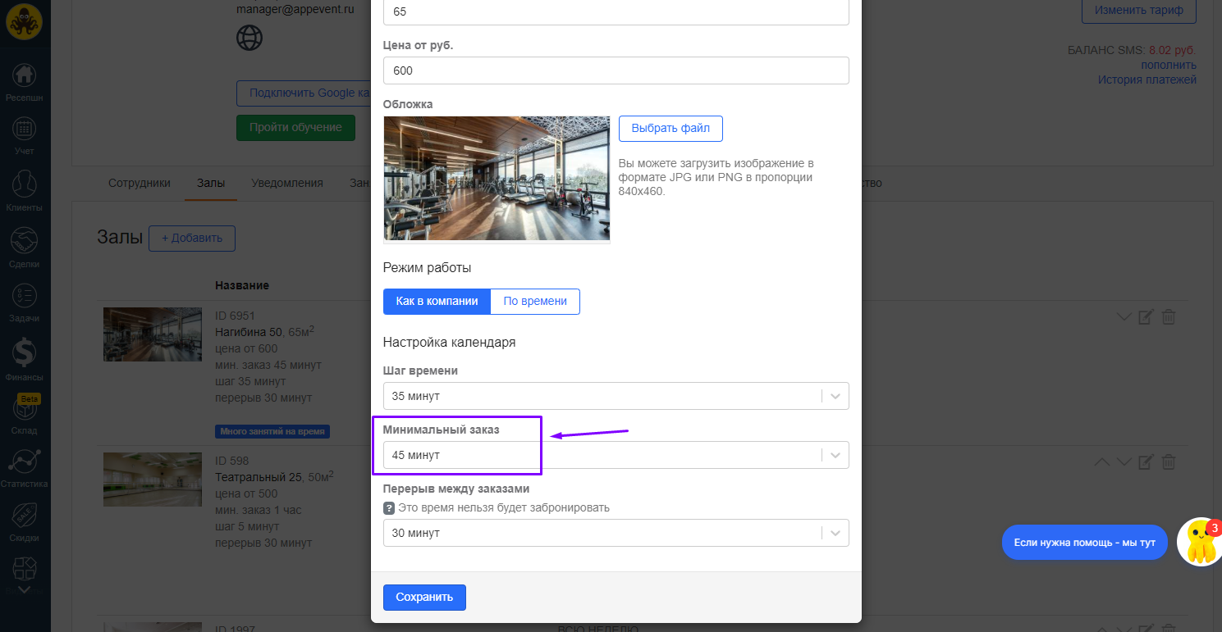Click the Сохранить button
This screenshot has width=1222, height=632.
(424, 598)
